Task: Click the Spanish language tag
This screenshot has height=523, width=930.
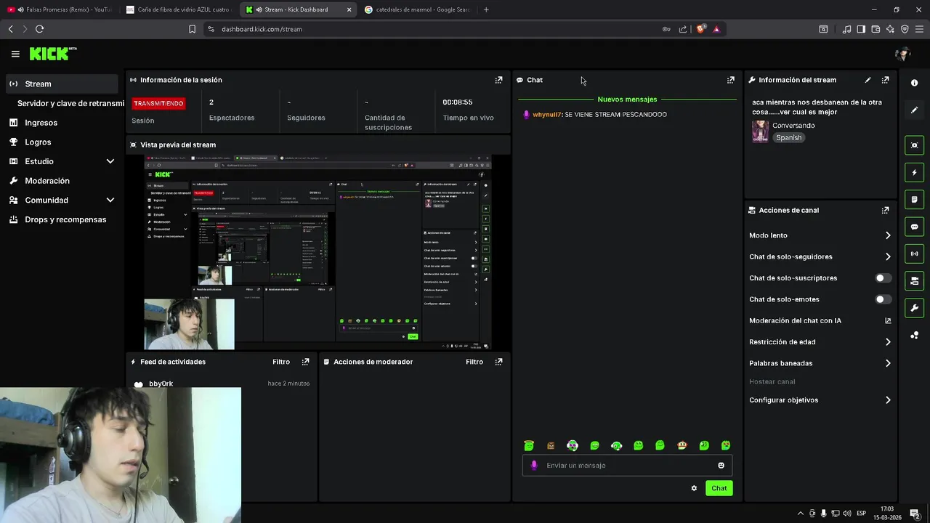Action: click(788, 137)
